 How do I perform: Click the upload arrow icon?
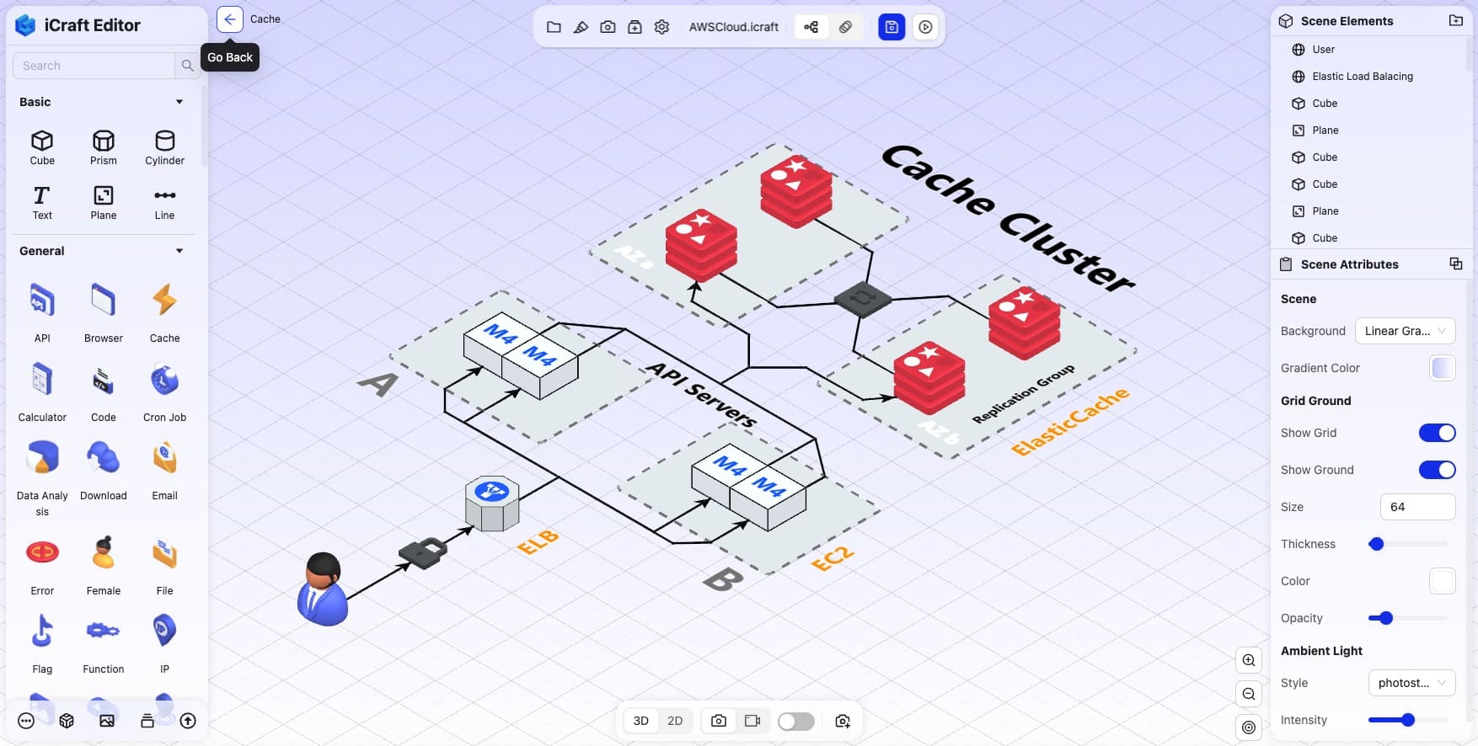coord(188,721)
